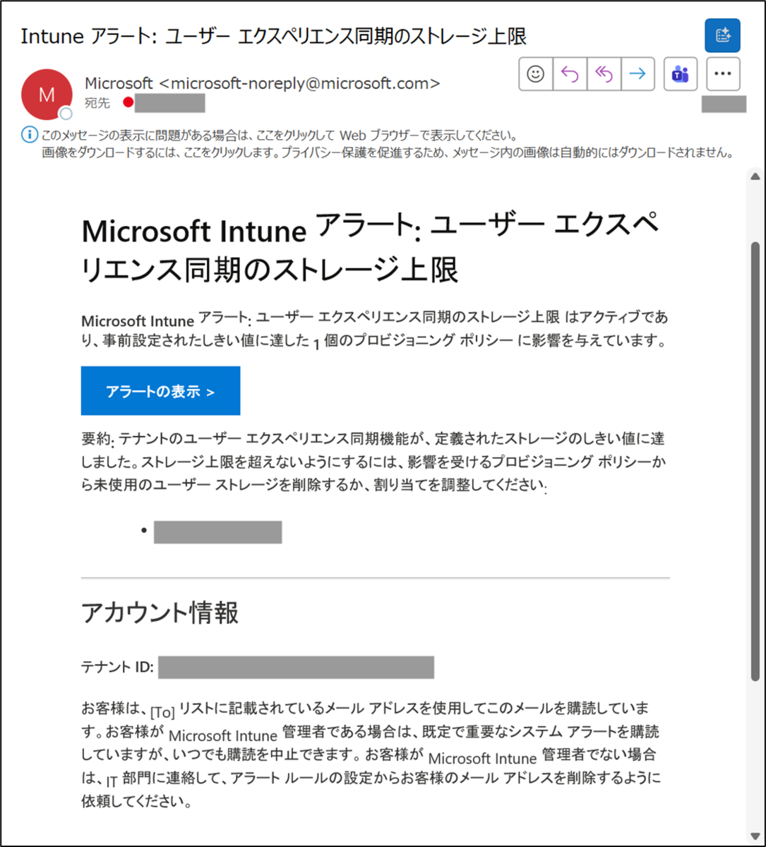Image resolution: width=766 pixels, height=847 pixels.
Task: Click the 要約 summary paragraph
Action: pyautogui.click(x=373, y=463)
